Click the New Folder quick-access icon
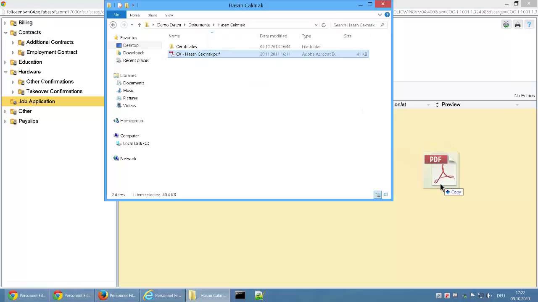538x302 pixels. pyautogui.click(x=126, y=5)
